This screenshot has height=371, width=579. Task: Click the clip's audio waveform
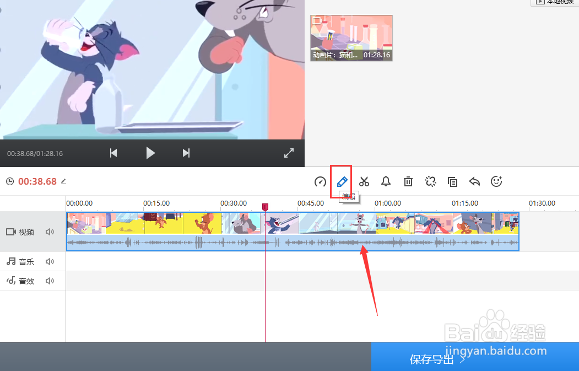tap(293, 243)
